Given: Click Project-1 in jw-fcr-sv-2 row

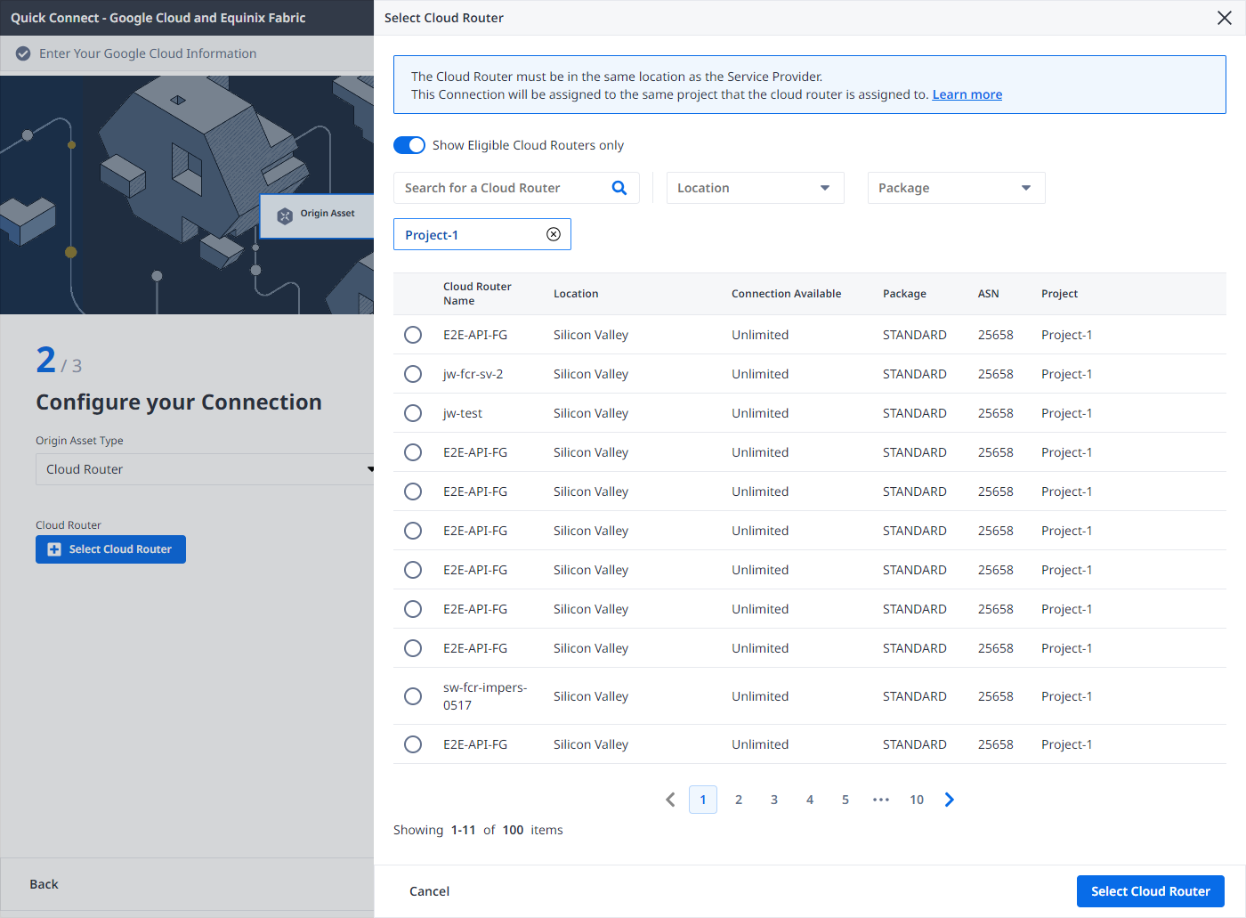Looking at the screenshot, I should pyautogui.click(x=1067, y=374).
